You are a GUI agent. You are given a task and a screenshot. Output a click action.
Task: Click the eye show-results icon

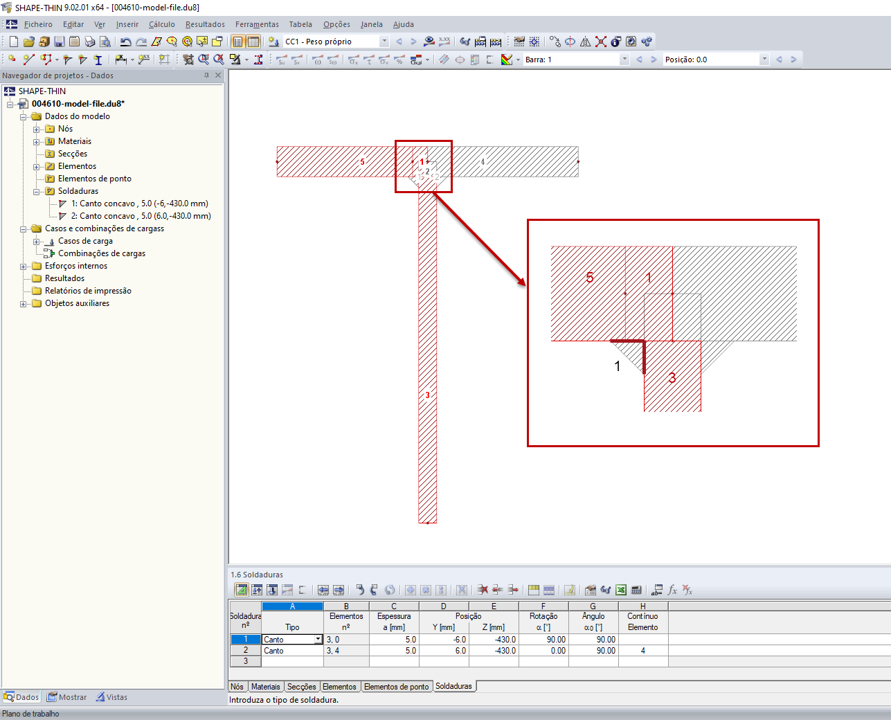429,42
